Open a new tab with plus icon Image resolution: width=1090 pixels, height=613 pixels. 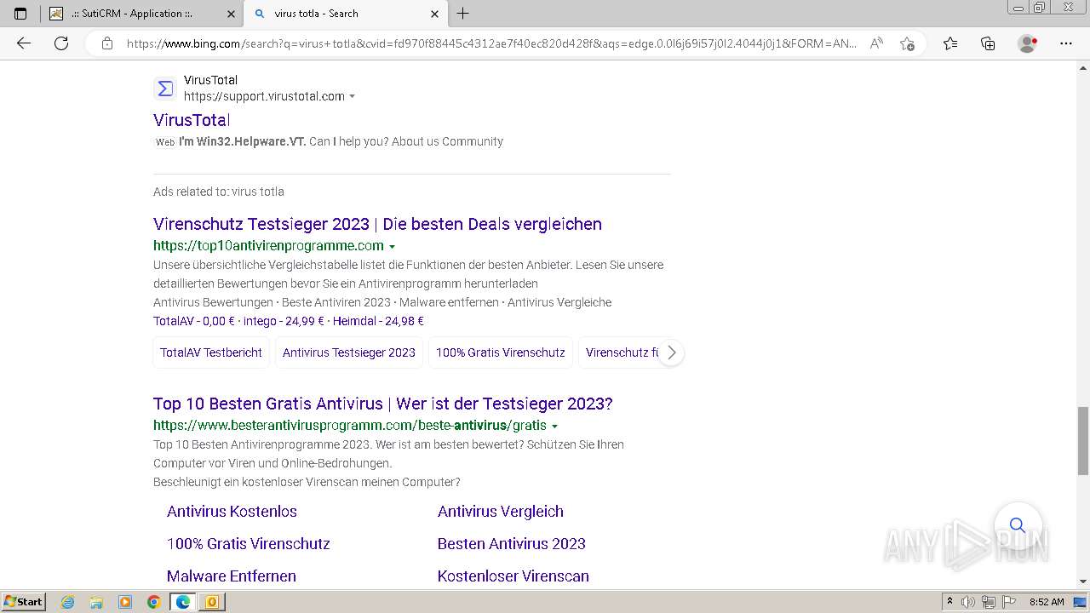point(463,14)
